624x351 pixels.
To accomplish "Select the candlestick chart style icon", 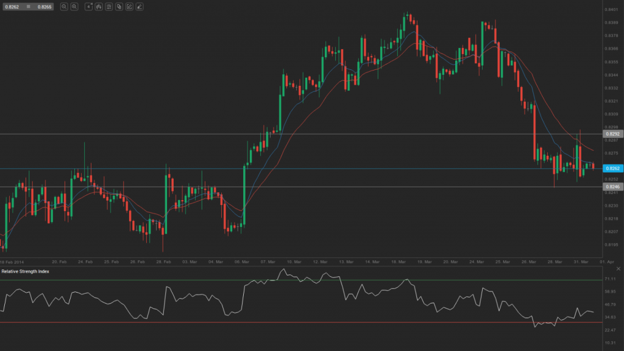I will [x=99, y=7].
